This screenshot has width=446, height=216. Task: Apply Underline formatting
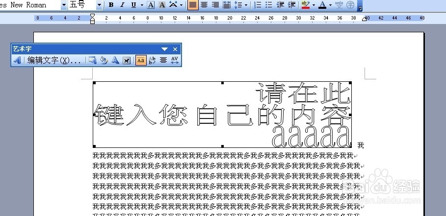[x=133, y=5]
